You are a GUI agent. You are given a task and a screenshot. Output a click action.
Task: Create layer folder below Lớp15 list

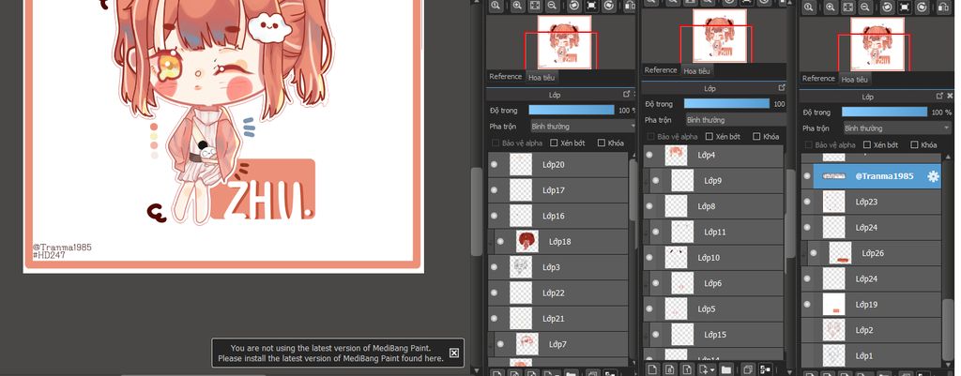tap(726, 369)
